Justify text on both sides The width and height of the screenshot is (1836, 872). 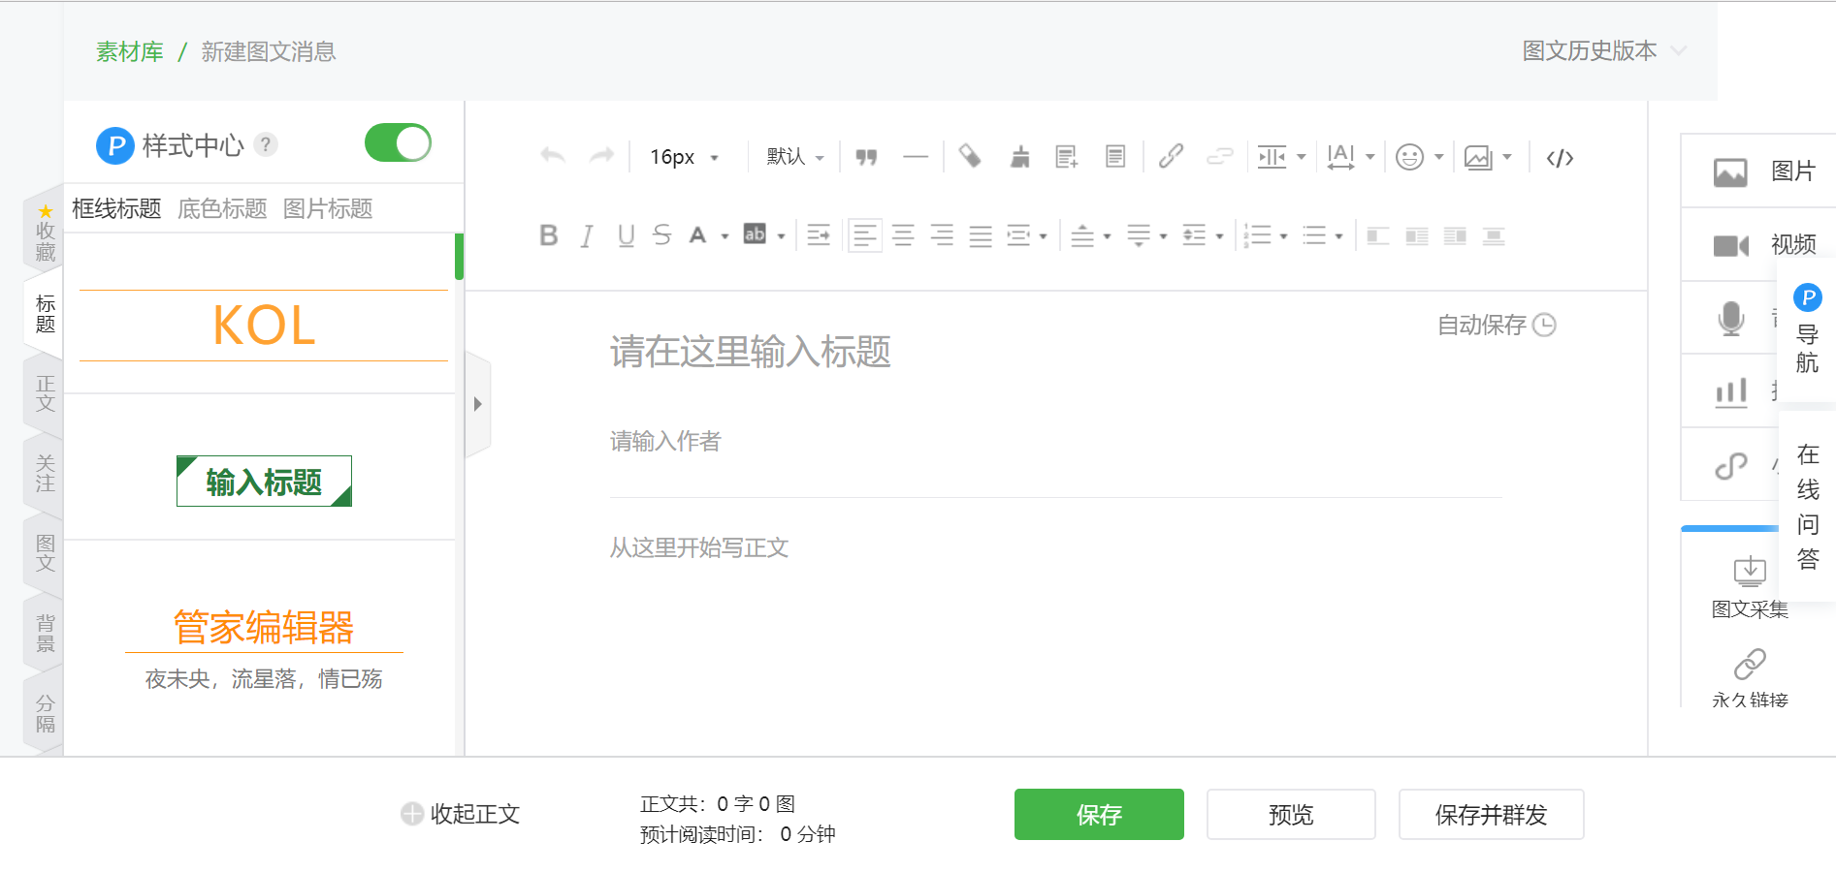pyautogui.click(x=981, y=235)
